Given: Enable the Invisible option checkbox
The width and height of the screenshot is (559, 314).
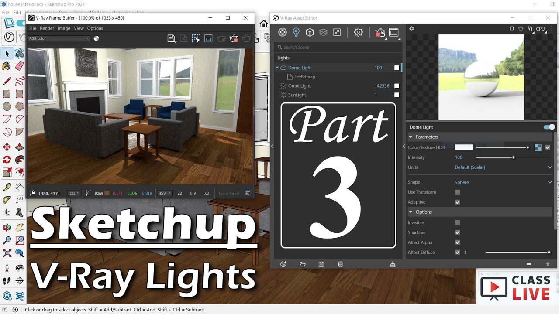Looking at the screenshot, I should [458, 222].
